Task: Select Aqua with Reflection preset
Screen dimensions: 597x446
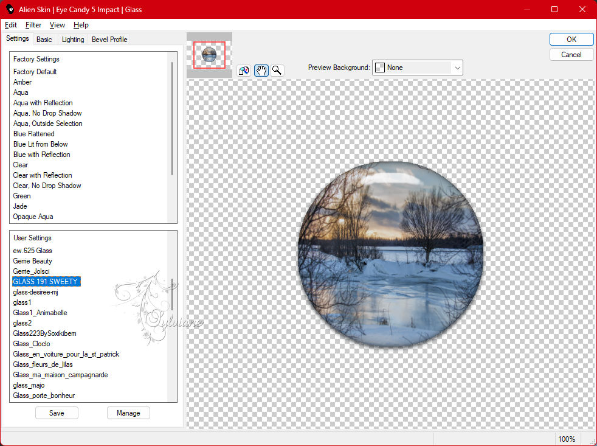Action: pyautogui.click(x=43, y=103)
